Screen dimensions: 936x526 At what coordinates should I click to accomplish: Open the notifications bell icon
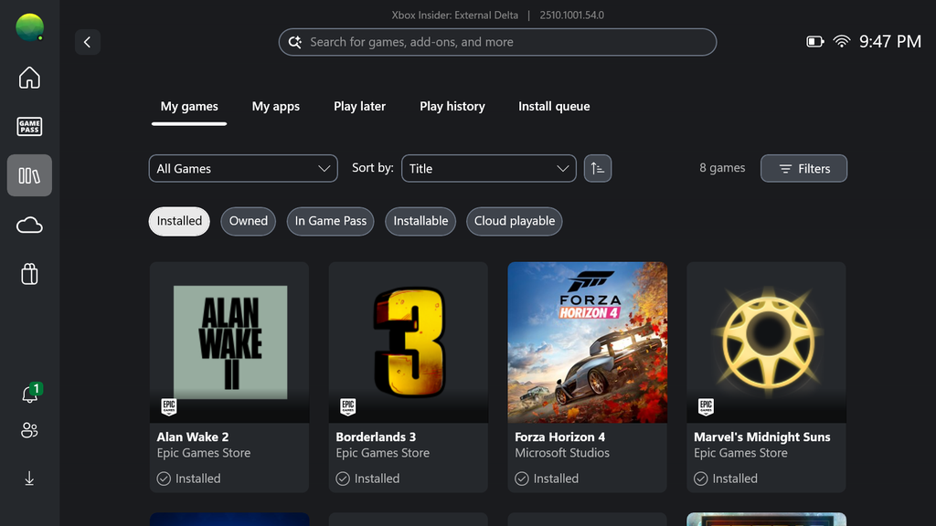[x=29, y=394]
